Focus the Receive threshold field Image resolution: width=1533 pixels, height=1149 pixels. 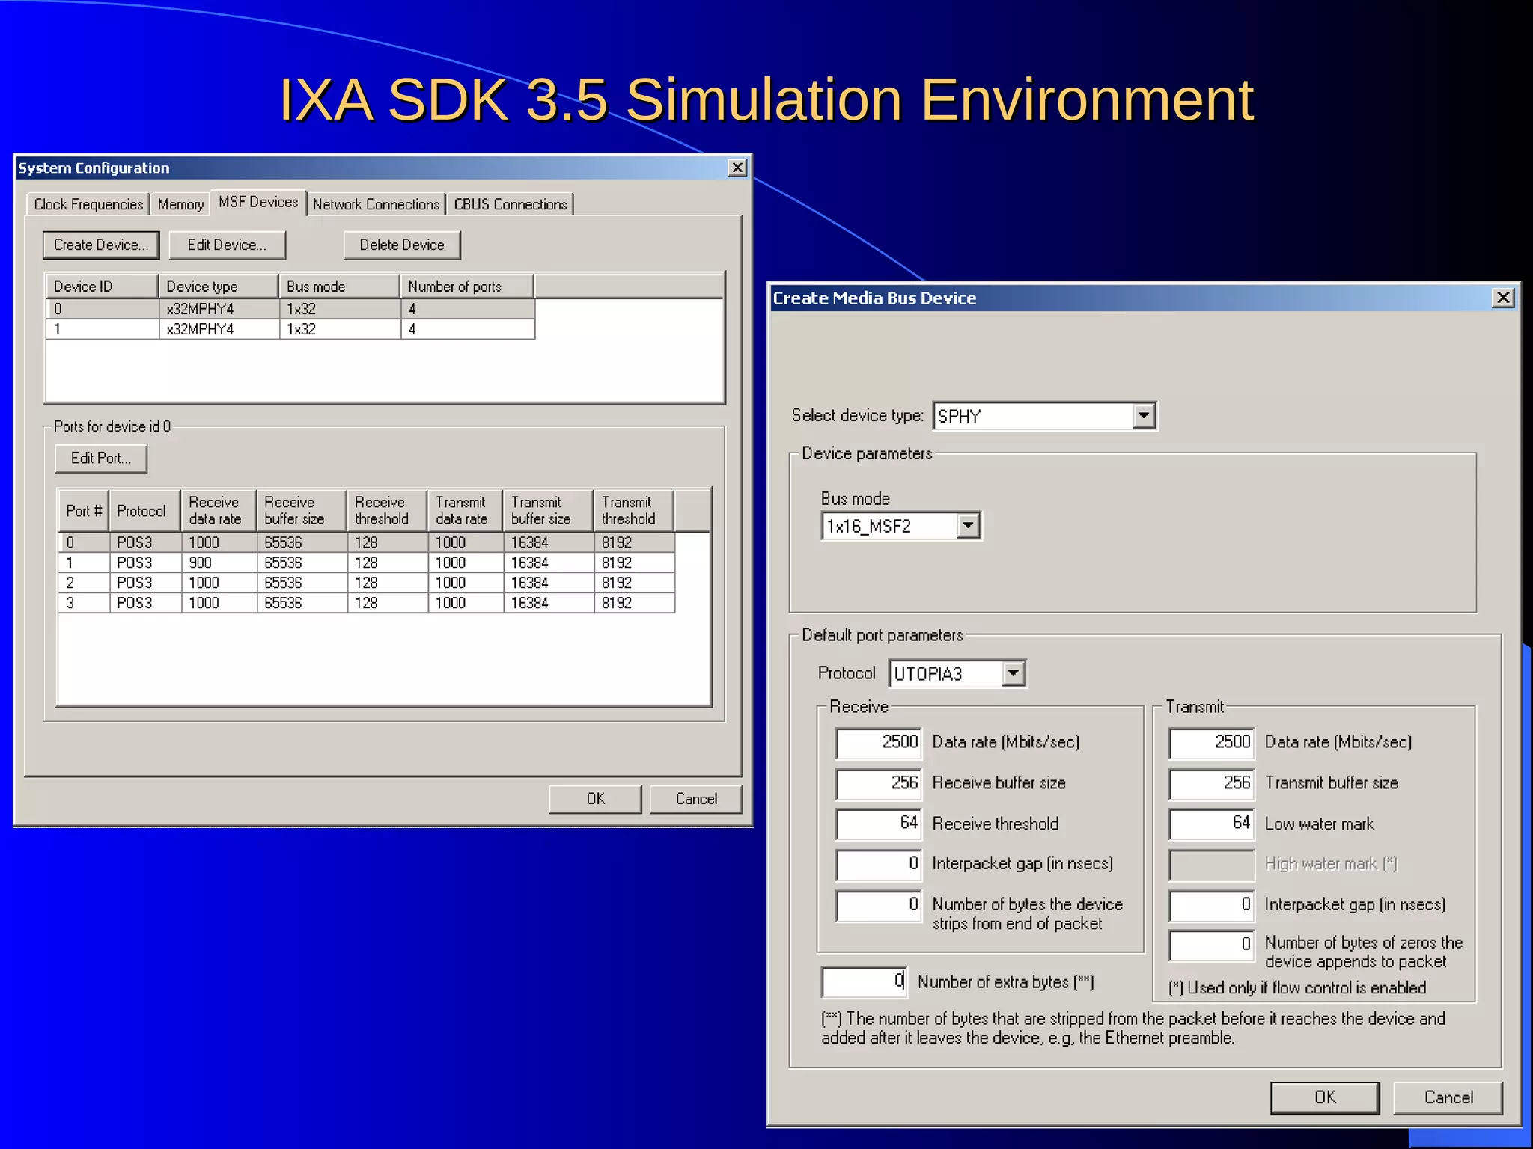tap(879, 824)
